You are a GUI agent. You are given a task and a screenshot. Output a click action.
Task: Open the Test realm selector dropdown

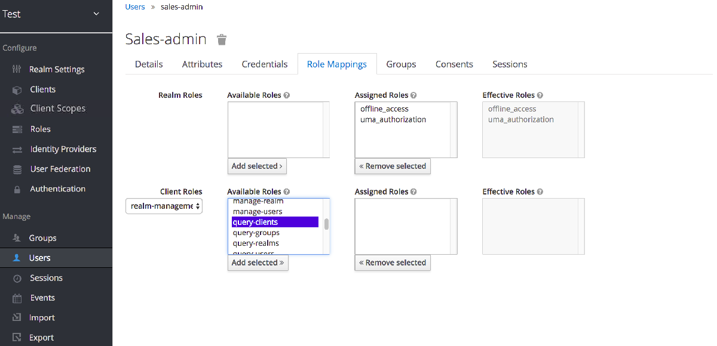[56, 14]
